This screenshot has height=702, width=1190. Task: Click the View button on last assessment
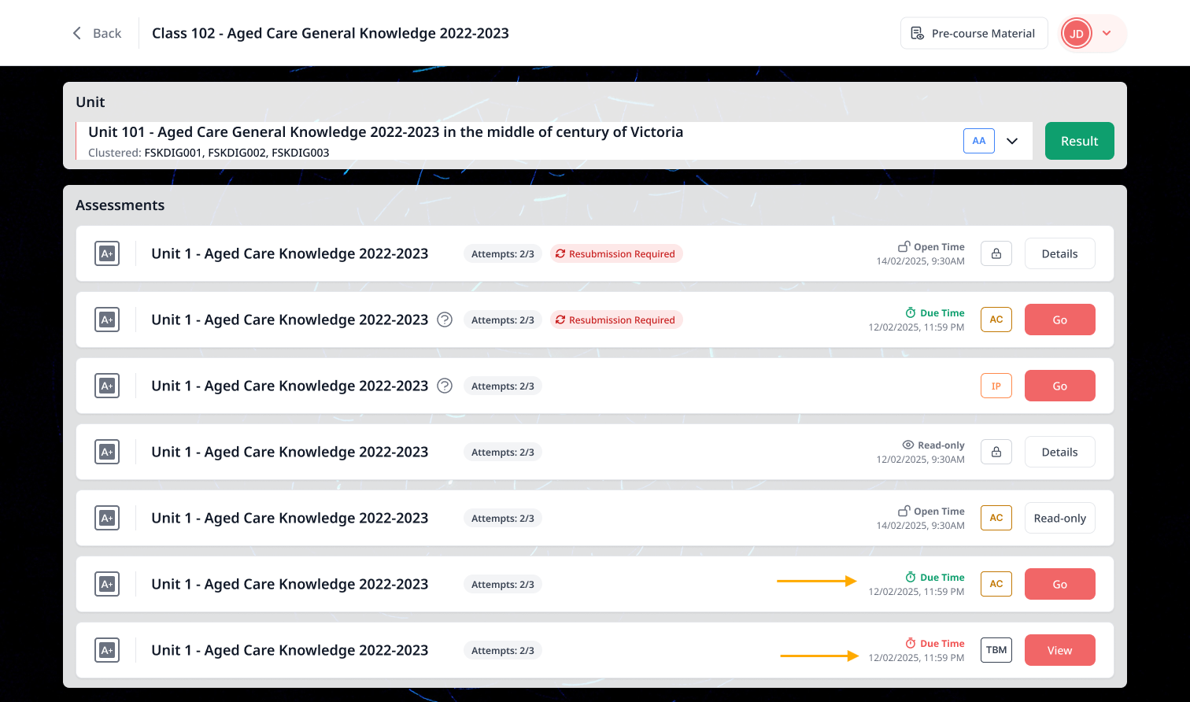pos(1060,650)
